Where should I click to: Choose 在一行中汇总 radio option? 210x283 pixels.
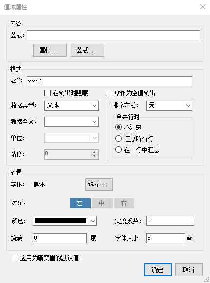pyautogui.click(x=118, y=150)
